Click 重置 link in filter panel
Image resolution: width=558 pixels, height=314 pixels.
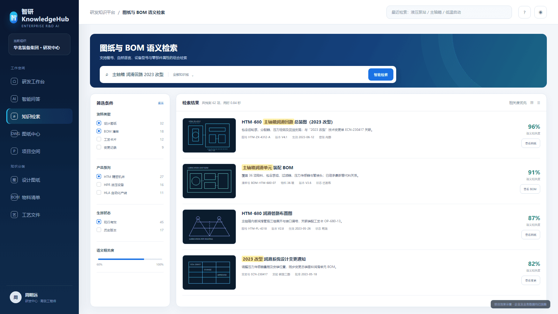(x=161, y=103)
